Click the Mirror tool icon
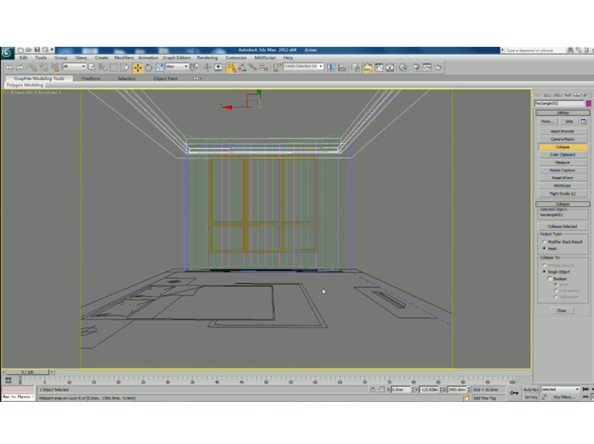The image size is (594, 444). (331, 67)
